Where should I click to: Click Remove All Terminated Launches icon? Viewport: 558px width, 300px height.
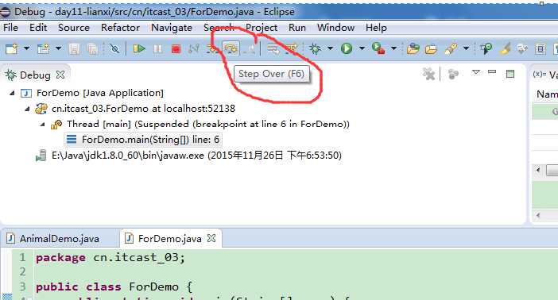point(428,74)
